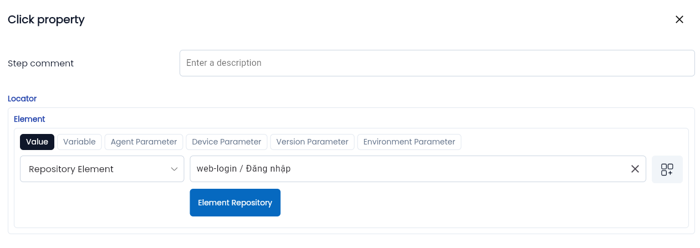Clear the web-login / Đăng nhập value

(x=635, y=169)
